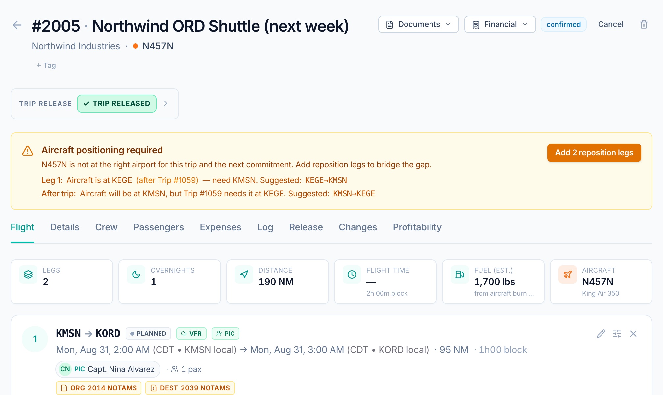Click the Distance navigation arrow icon
The width and height of the screenshot is (663, 395).
[x=244, y=275]
